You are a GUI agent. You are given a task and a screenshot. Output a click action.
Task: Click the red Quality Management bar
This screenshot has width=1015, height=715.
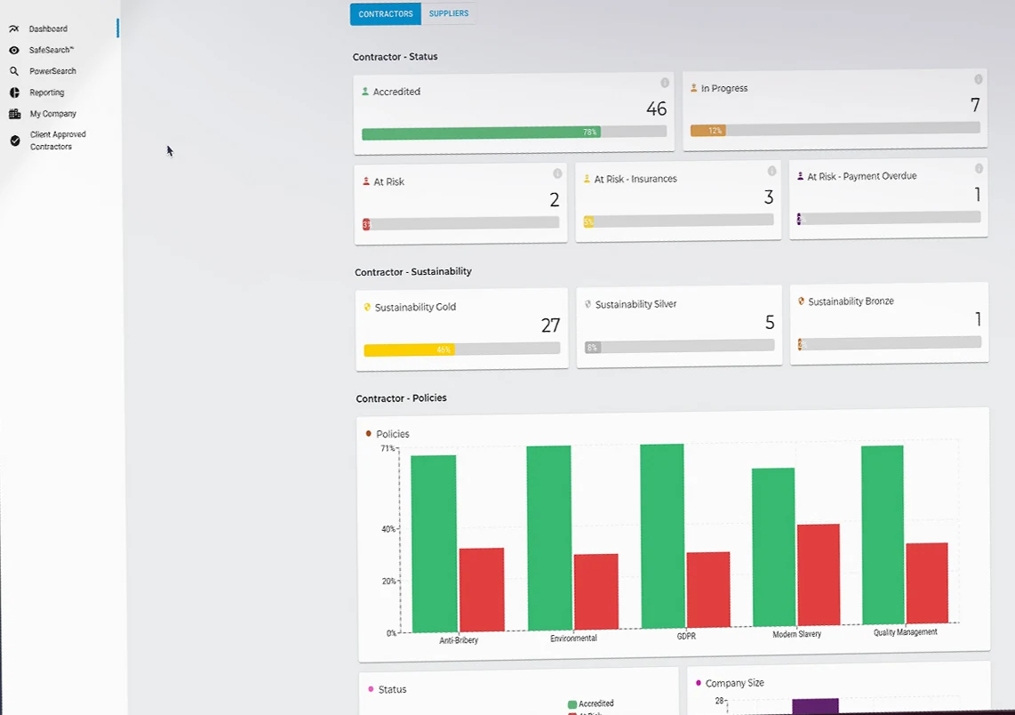click(x=927, y=582)
